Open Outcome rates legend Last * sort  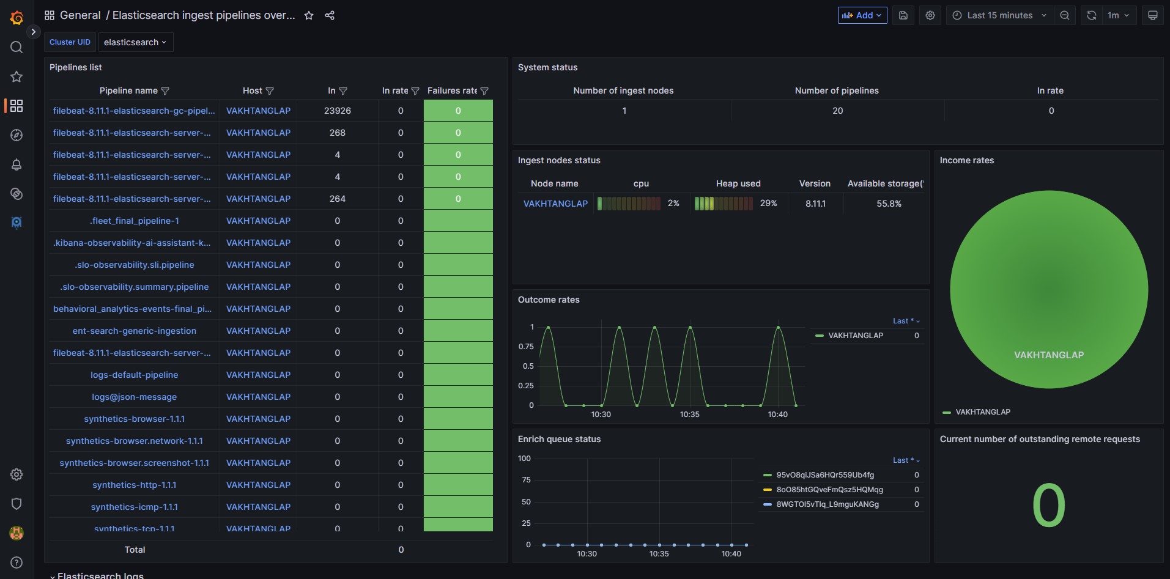(x=906, y=321)
